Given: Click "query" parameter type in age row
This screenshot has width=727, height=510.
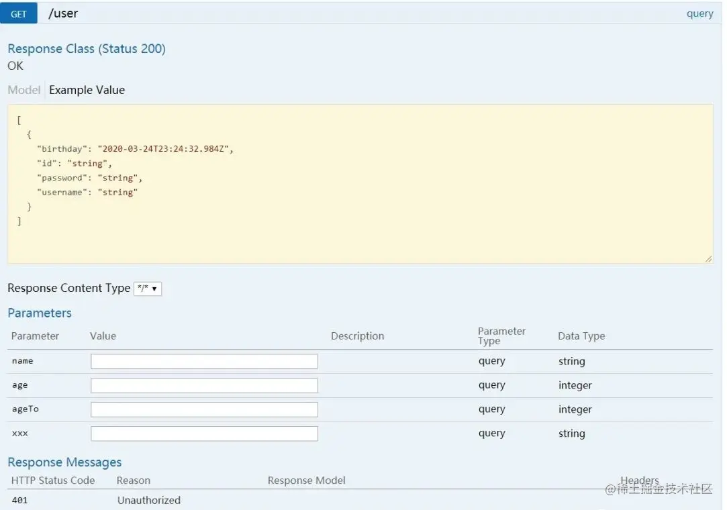Looking at the screenshot, I should click(492, 385).
